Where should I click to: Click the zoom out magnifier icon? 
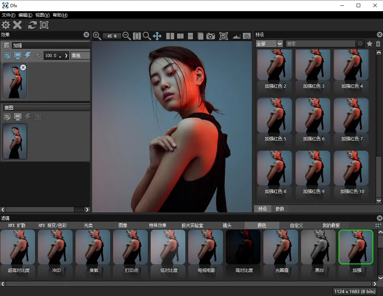point(126,36)
